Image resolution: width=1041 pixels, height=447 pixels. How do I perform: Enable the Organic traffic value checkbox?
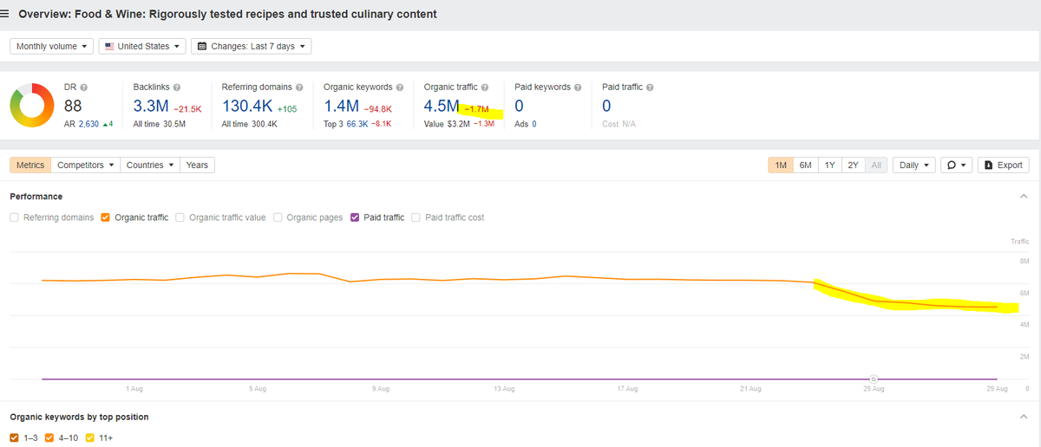pyautogui.click(x=180, y=217)
